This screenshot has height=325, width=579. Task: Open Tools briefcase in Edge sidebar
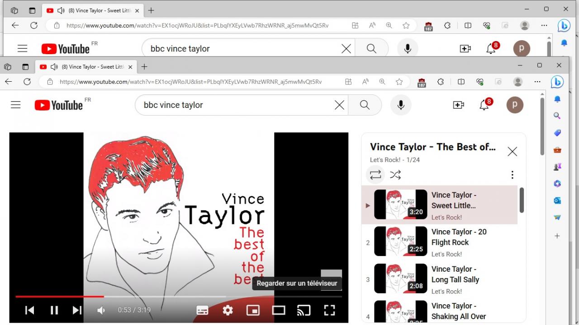557,150
